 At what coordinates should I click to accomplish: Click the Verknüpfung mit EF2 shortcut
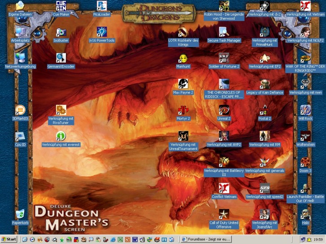(x=265, y=58)
